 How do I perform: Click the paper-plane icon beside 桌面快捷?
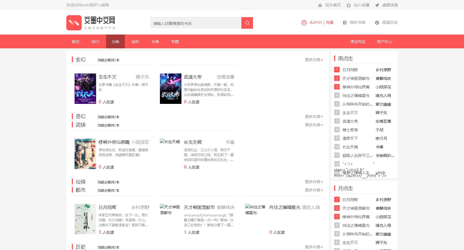[x=377, y=5]
